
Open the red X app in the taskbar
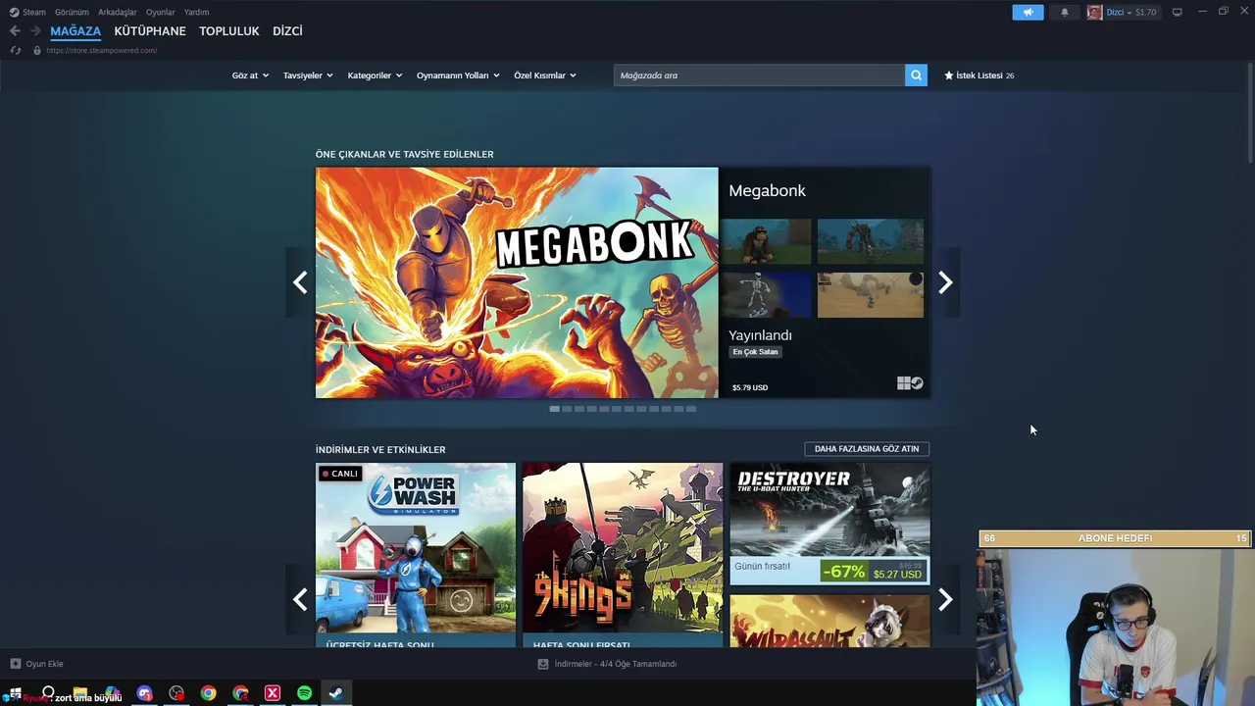click(x=273, y=693)
